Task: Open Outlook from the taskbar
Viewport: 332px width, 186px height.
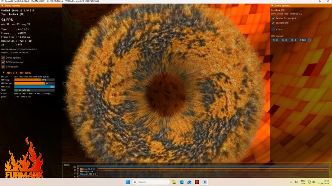Action: coord(189,182)
